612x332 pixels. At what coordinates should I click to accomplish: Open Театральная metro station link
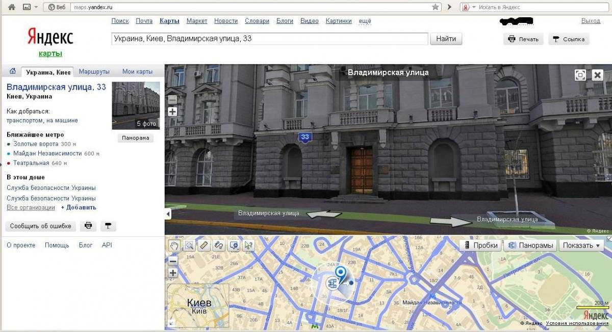tap(31, 163)
